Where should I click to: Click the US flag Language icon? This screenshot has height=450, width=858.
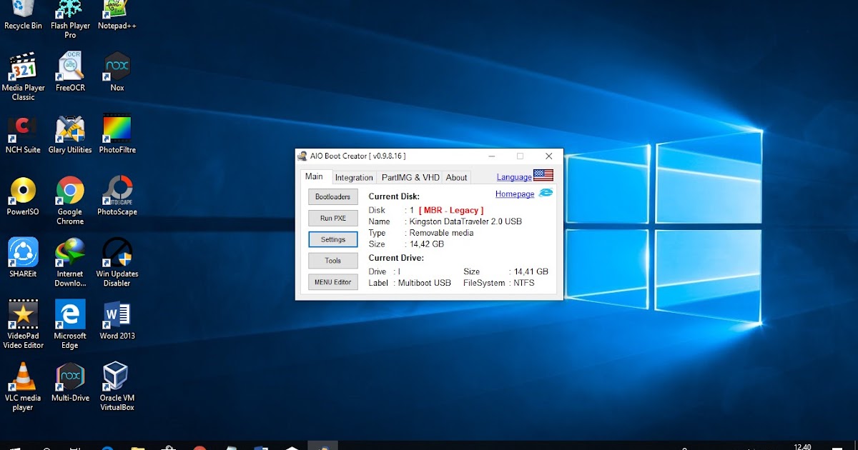(544, 176)
